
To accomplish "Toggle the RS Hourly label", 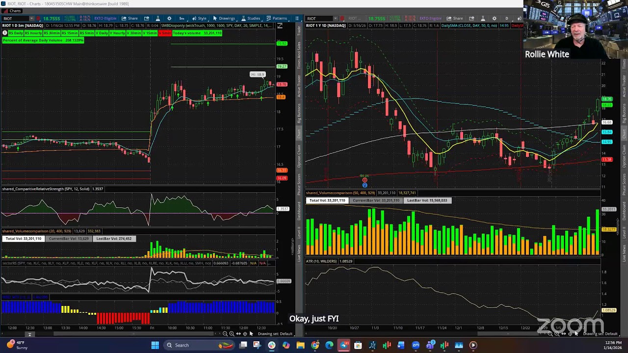I will tap(34, 33).
